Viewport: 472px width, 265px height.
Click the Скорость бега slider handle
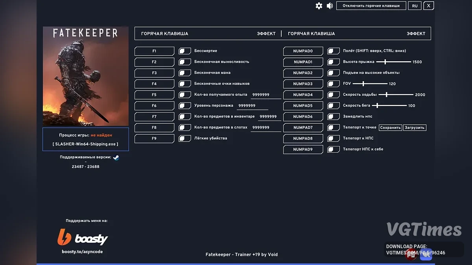pyautogui.click(x=377, y=106)
